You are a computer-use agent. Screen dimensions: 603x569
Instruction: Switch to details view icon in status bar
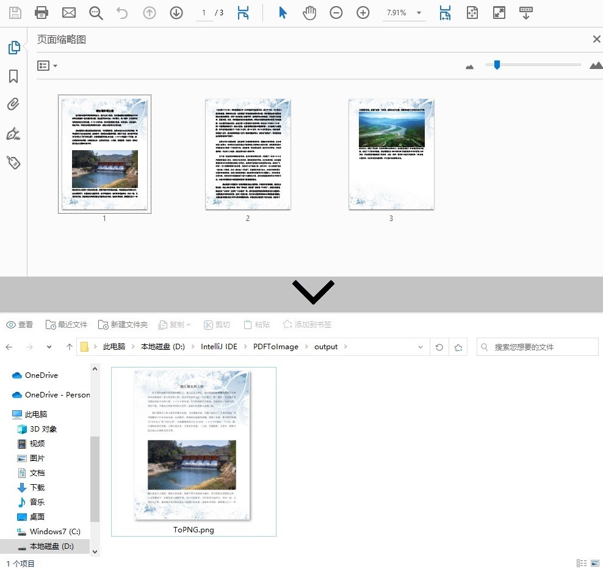point(582,563)
